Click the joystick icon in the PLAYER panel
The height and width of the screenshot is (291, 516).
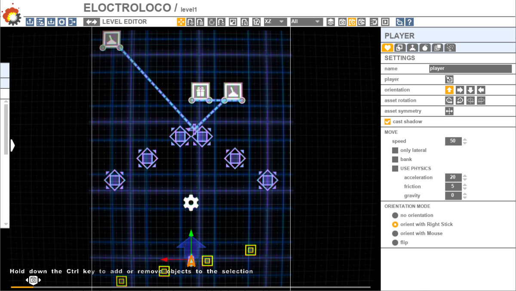pyautogui.click(x=412, y=48)
